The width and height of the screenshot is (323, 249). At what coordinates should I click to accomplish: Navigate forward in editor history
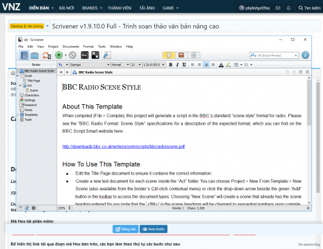[67, 72]
